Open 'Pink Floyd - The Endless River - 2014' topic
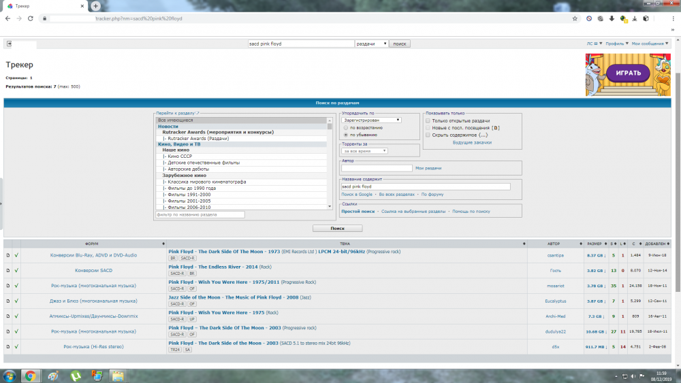 [x=212, y=267]
